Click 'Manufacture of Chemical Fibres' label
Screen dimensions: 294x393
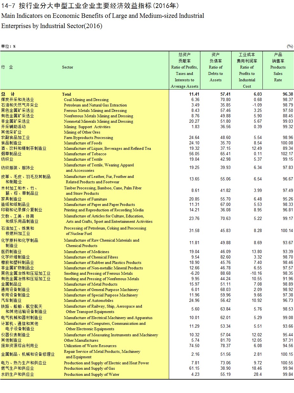click(91, 257)
